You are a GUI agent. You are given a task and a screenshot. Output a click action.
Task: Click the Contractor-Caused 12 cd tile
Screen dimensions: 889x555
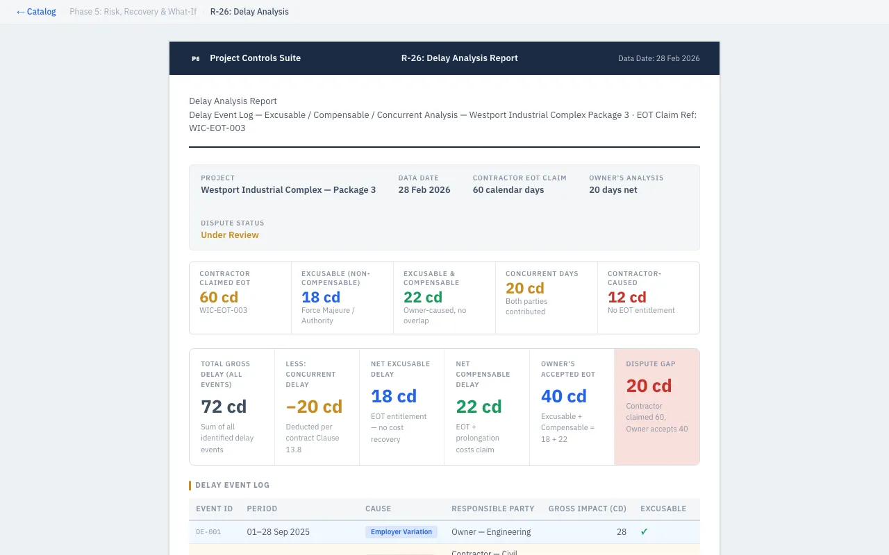(648, 298)
